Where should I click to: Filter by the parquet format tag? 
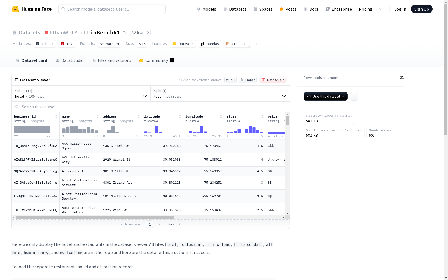point(109,44)
